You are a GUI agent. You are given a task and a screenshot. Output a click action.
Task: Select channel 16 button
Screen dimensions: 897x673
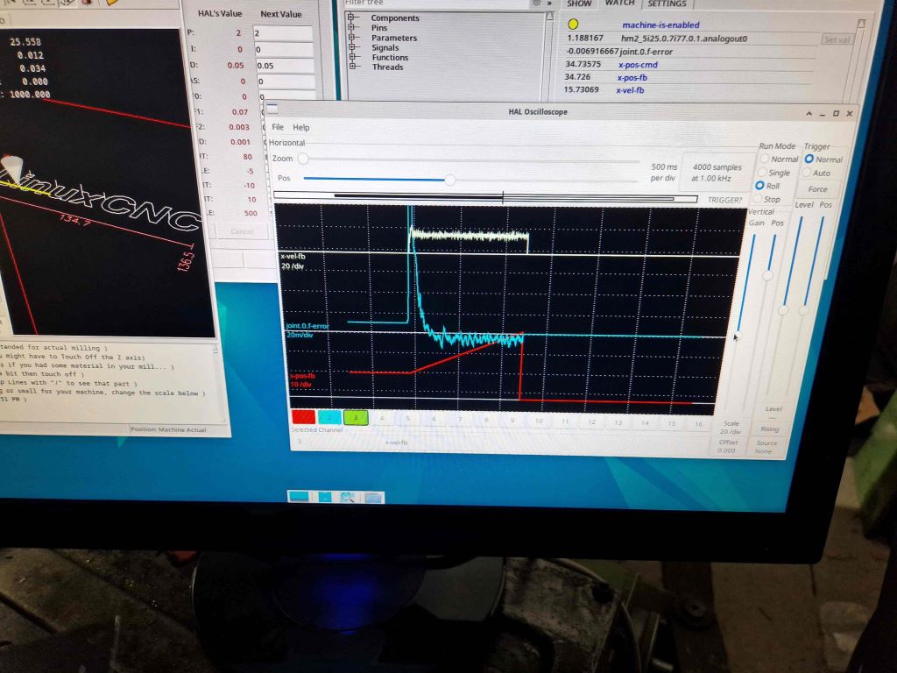pos(698,424)
